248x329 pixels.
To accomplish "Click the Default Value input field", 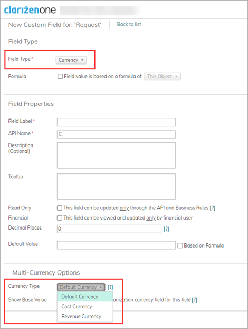I will 116,245.
